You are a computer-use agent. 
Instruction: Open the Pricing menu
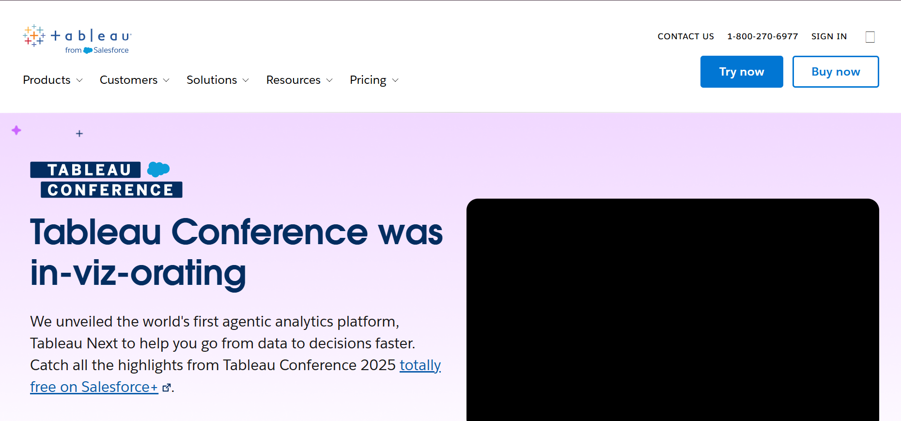click(x=368, y=80)
